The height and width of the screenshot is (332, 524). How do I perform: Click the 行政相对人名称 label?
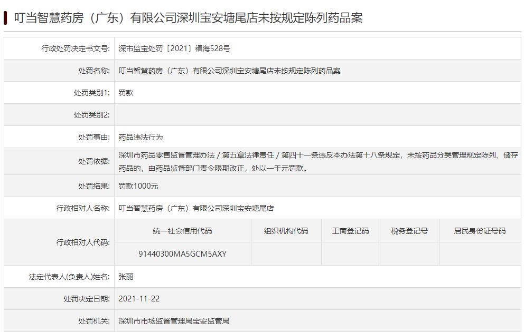[83, 208]
